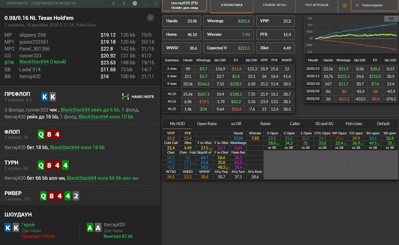Click the WTSD 24.5 HUD cell
Viewport: 399px width, 245px height.
point(171,177)
